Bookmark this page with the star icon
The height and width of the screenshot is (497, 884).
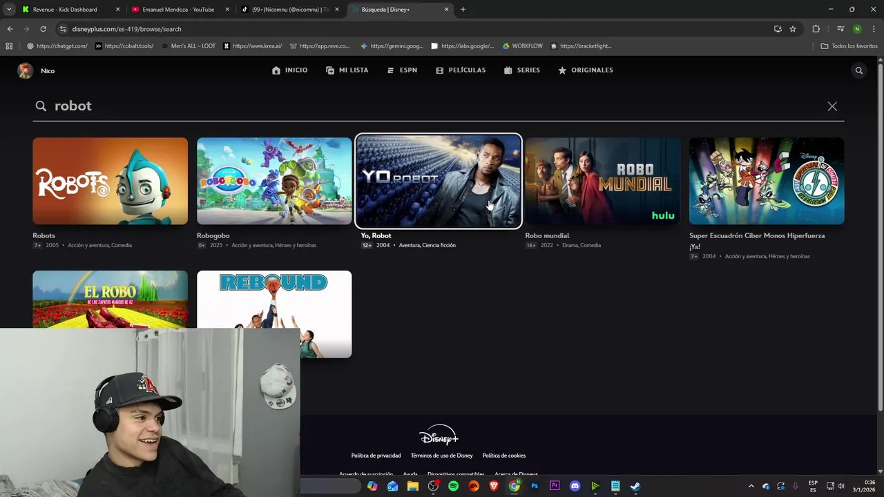coord(793,29)
